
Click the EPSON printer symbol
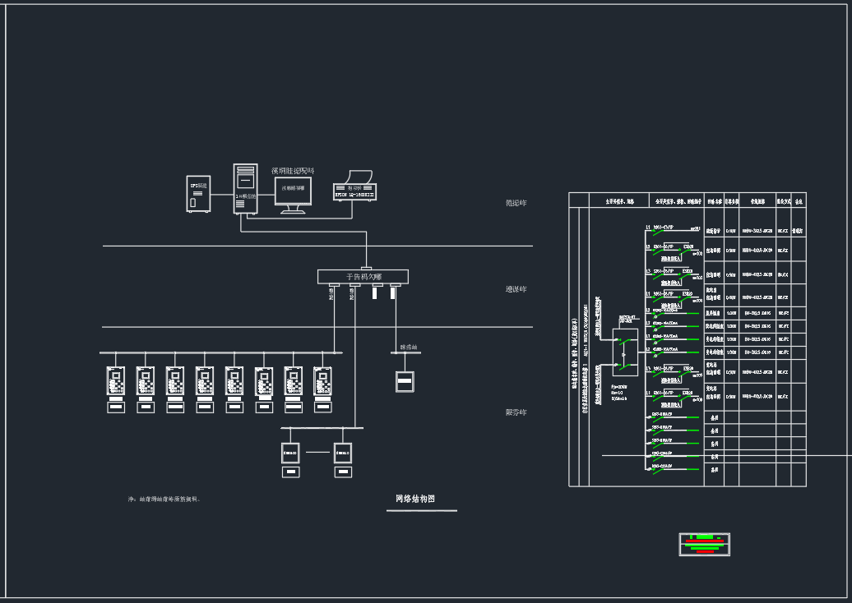(x=355, y=187)
